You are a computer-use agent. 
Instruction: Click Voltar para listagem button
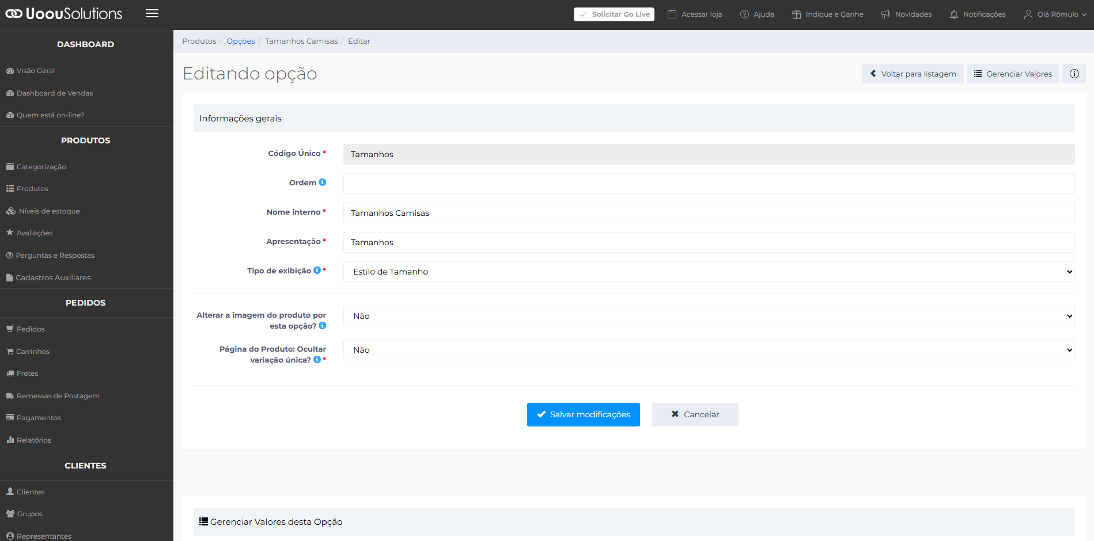point(913,74)
